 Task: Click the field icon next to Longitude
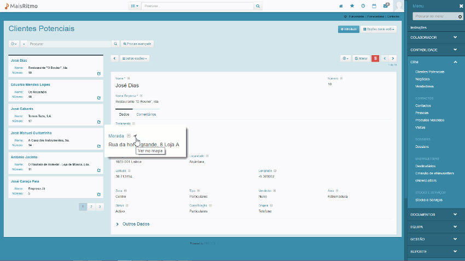point(275,171)
